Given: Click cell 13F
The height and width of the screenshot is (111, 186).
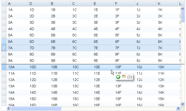Looking at the screenshot, I should [124, 86].
